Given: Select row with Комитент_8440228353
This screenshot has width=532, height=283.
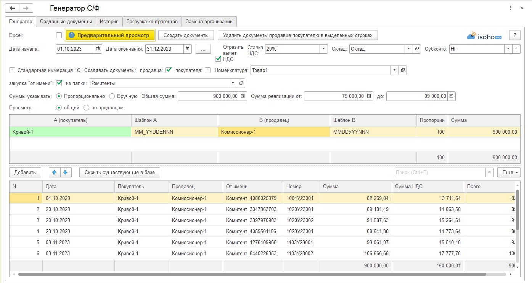Looking at the screenshot, I should click(262, 253).
